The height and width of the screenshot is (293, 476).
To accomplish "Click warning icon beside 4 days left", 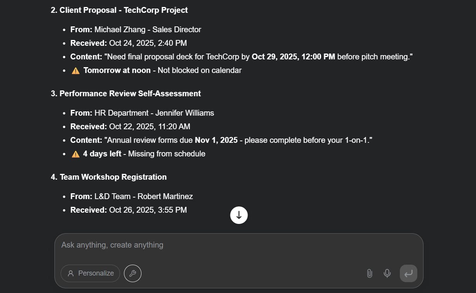I will (76, 154).
